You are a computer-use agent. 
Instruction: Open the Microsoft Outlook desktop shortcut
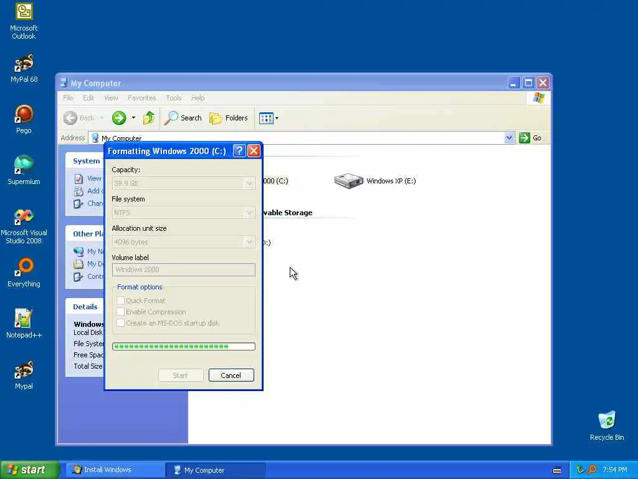(x=24, y=21)
